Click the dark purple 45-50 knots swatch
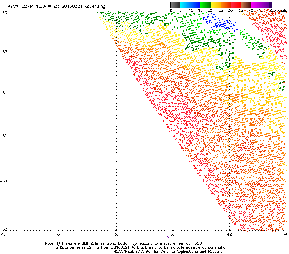Screen dimensions: 289x254 click(x=266, y=5)
